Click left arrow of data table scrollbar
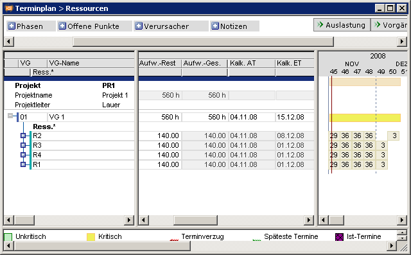This screenshot has height=255, width=411. 143,220
